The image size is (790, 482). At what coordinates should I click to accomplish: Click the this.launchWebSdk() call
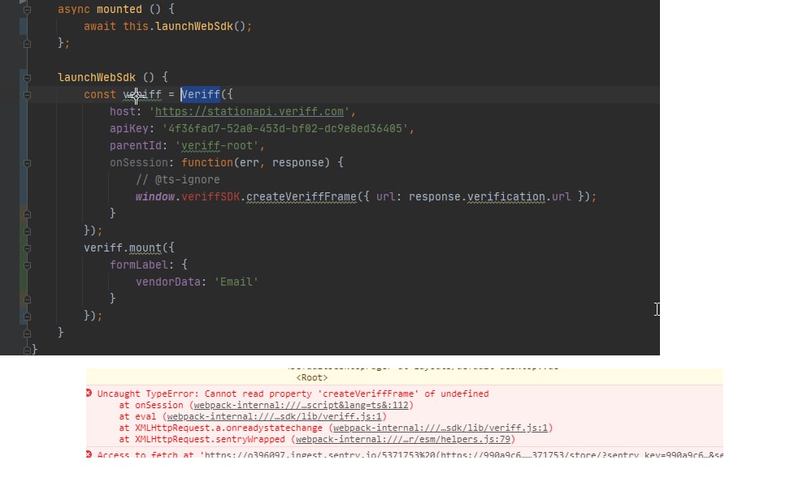187,26
